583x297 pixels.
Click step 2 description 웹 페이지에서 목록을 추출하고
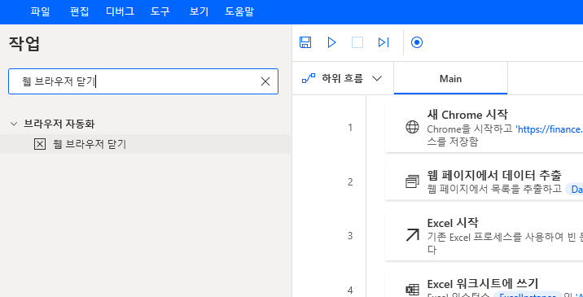[x=494, y=189]
